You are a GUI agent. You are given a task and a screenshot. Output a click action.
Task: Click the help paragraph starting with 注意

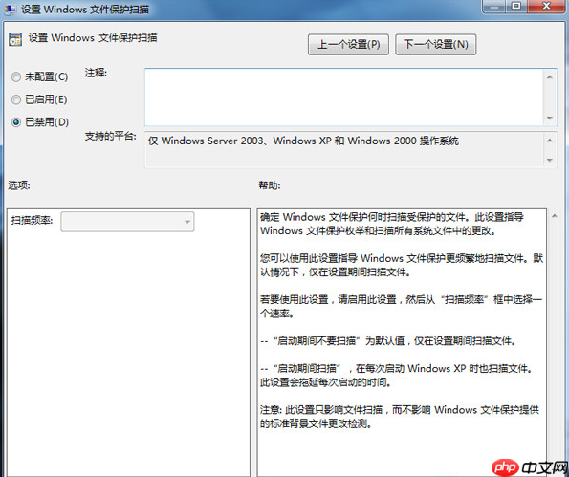400,417
